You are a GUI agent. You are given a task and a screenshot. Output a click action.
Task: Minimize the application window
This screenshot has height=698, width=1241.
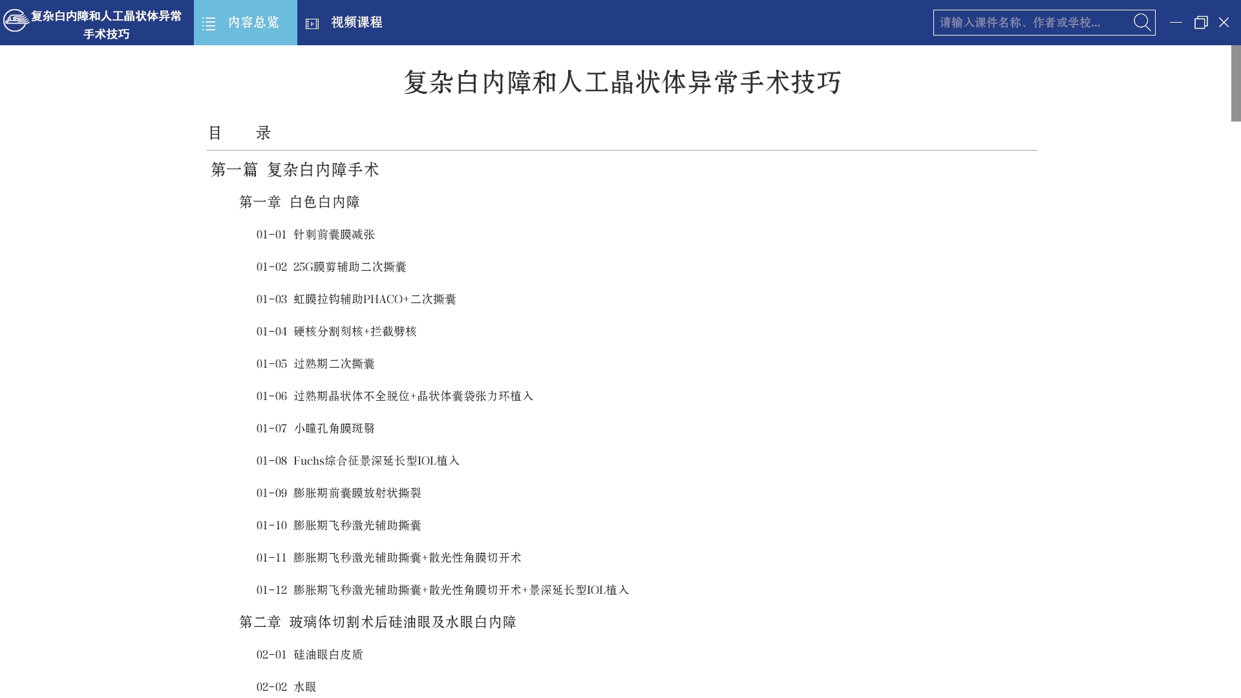(1176, 23)
